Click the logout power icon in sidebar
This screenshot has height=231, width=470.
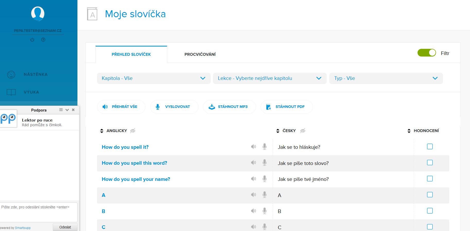click(x=32, y=40)
